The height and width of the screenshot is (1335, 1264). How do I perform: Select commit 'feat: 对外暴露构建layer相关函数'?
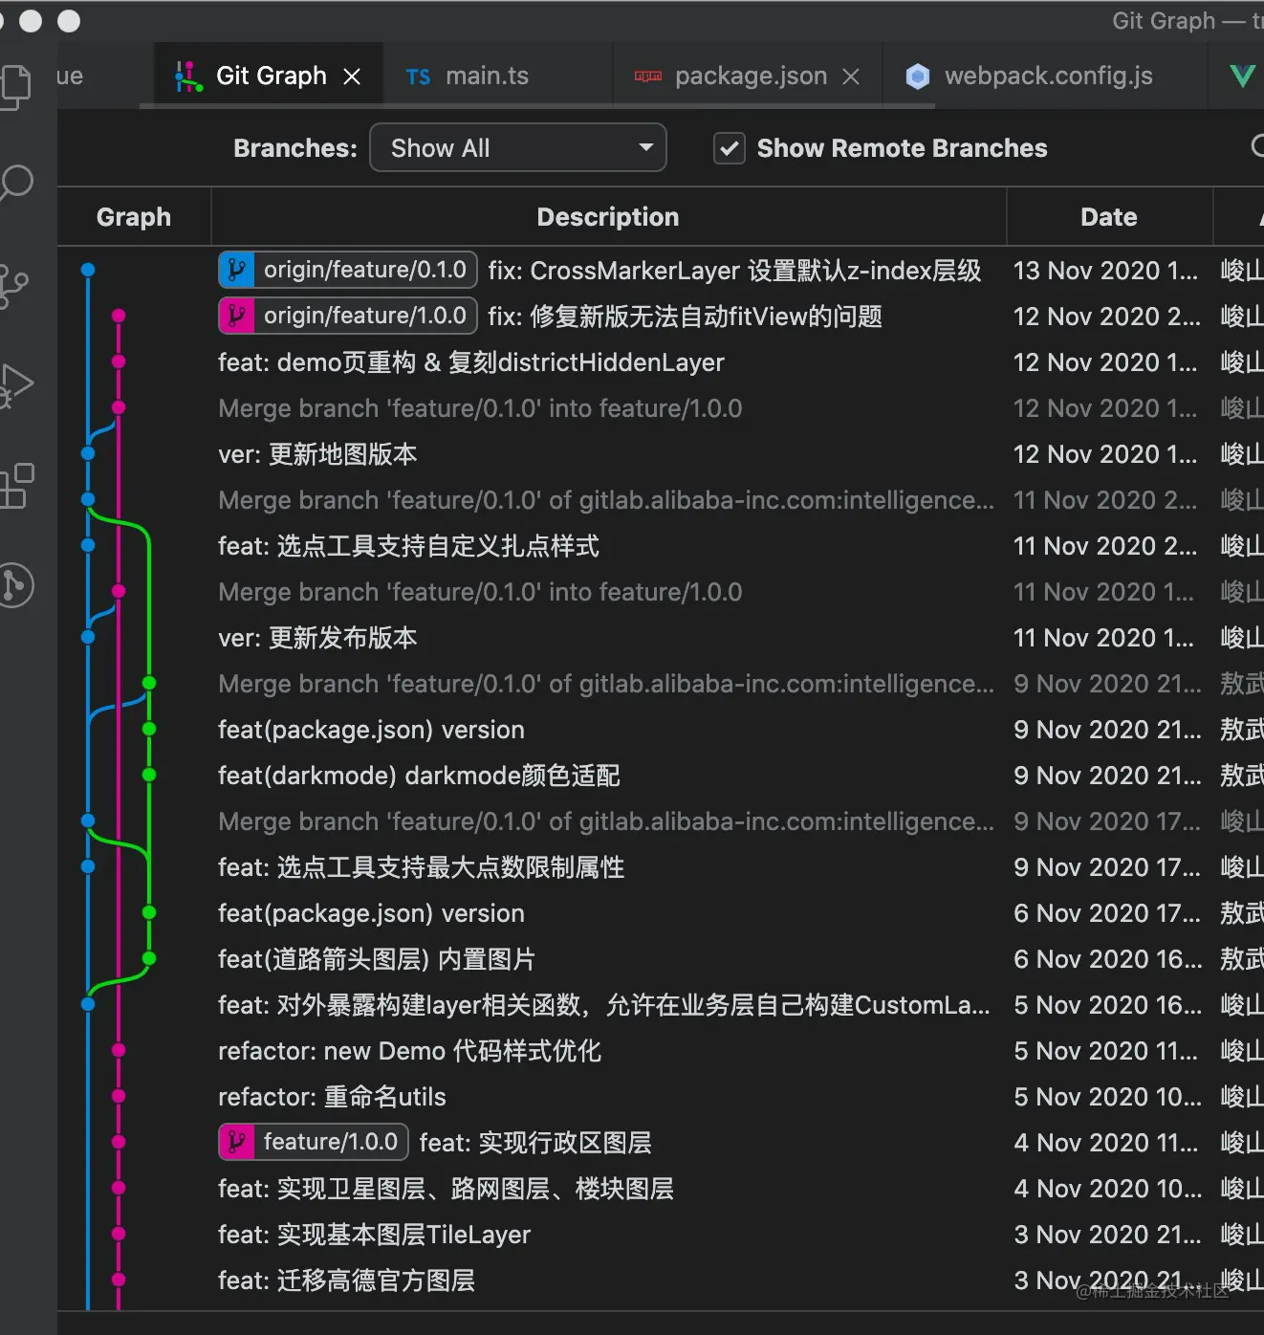coord(604,1005)
